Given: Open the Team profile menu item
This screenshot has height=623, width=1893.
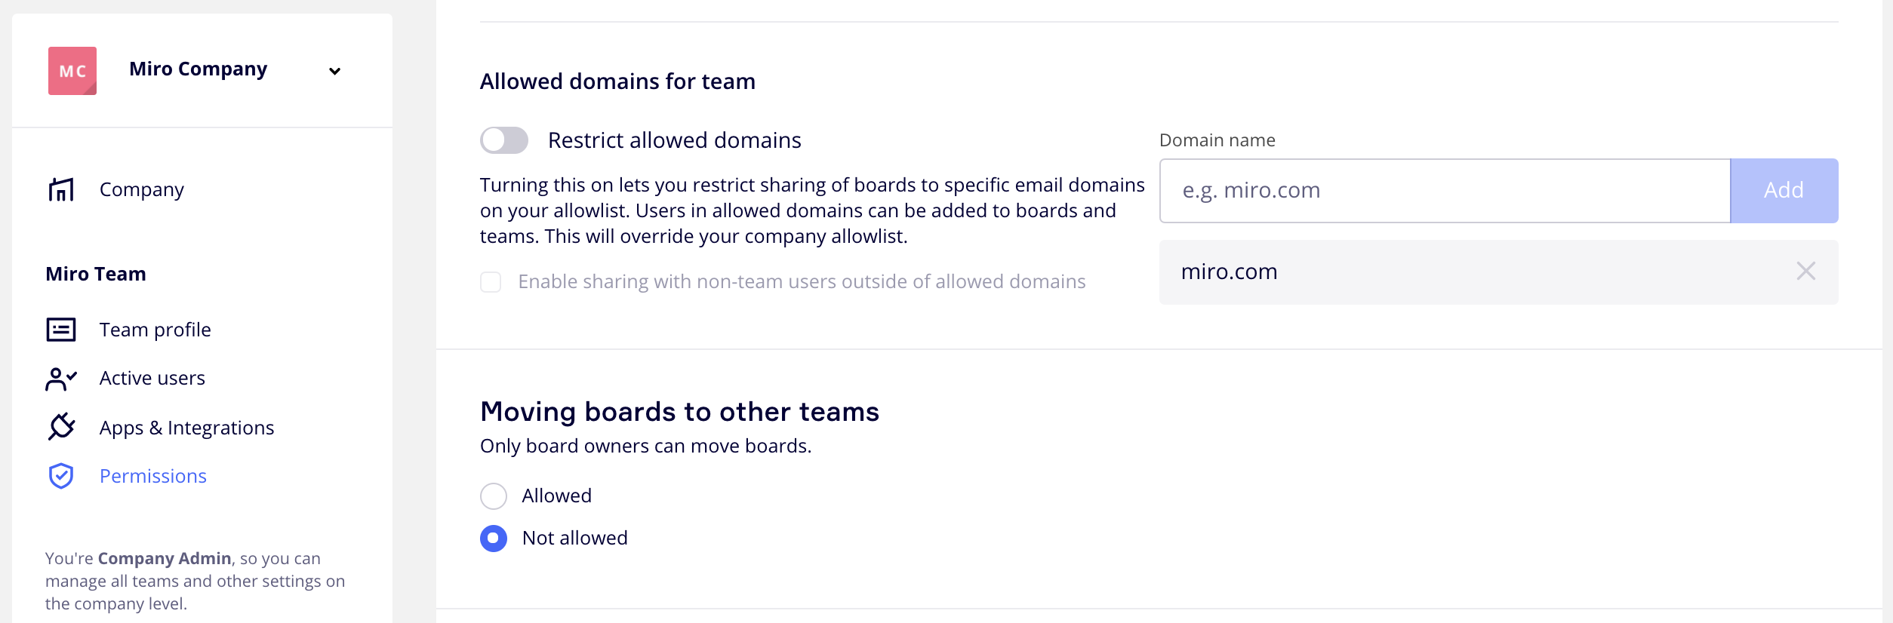Looking at the screenshot, I should [x=155, y=330].
